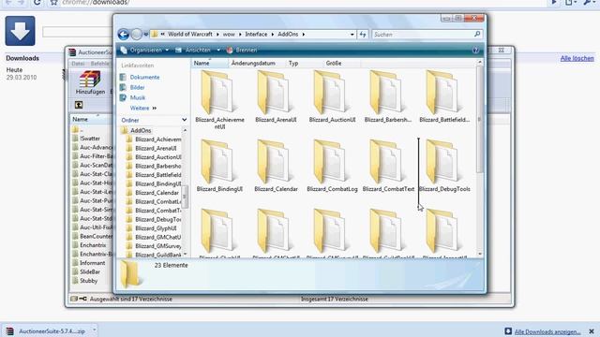Screen dimensions: 600x337
Task: Click the Brennen toolbar button
Action: click(x=242, y=50)
